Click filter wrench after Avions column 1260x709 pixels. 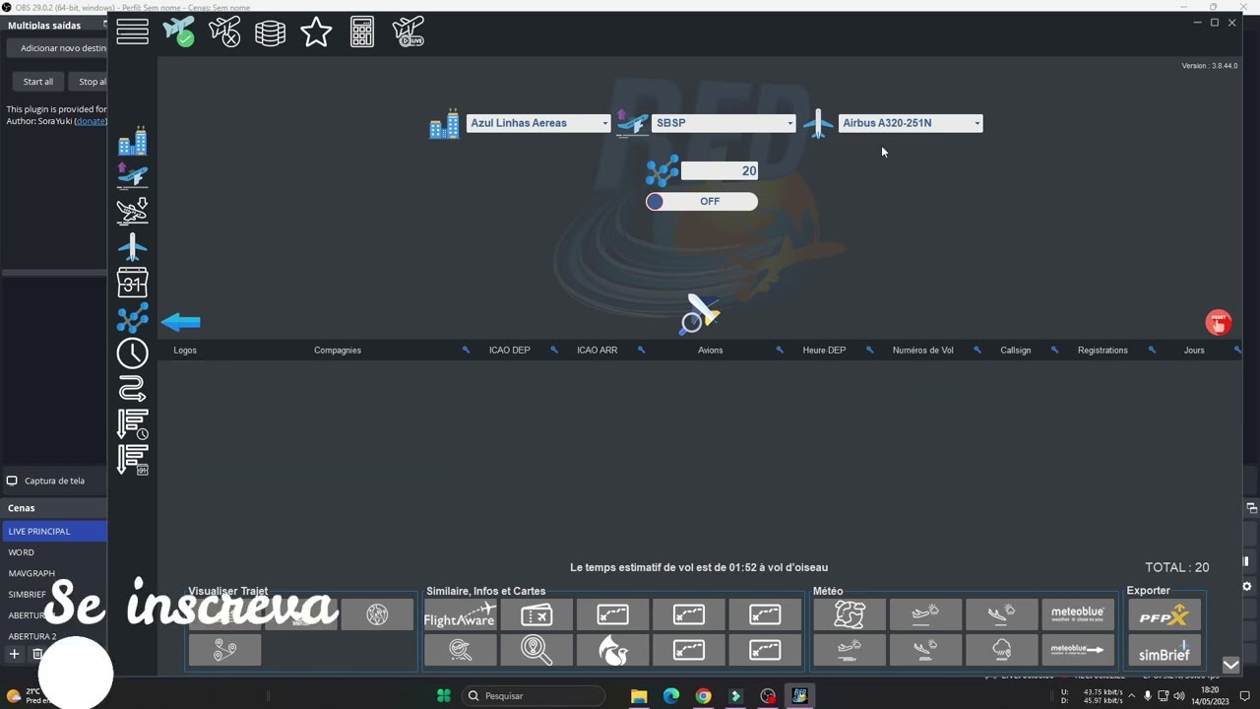(780, 350)
